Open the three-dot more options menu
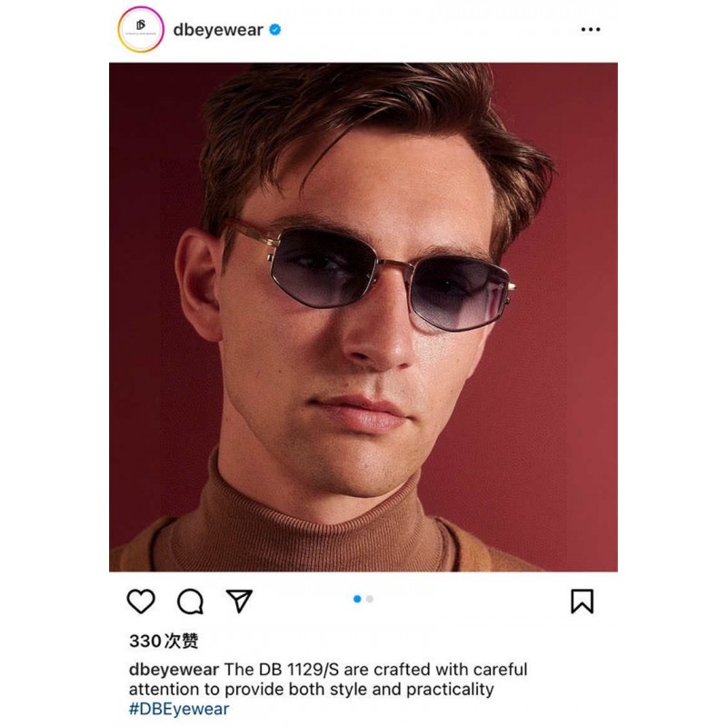This screenshot has width=727, height=727. (591, 30)
